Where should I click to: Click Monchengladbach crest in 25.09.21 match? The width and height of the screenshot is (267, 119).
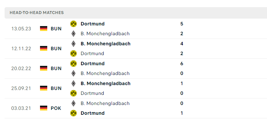[73, 83]
